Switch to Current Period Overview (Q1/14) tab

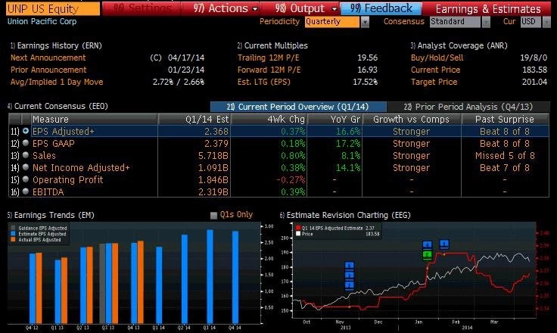tap(298, 107)
